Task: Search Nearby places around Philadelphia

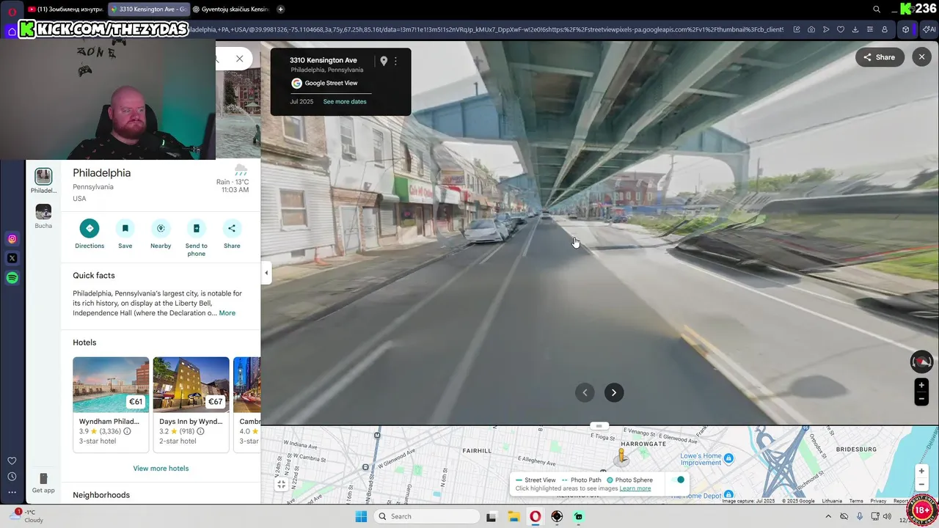Action: point(161,228)
